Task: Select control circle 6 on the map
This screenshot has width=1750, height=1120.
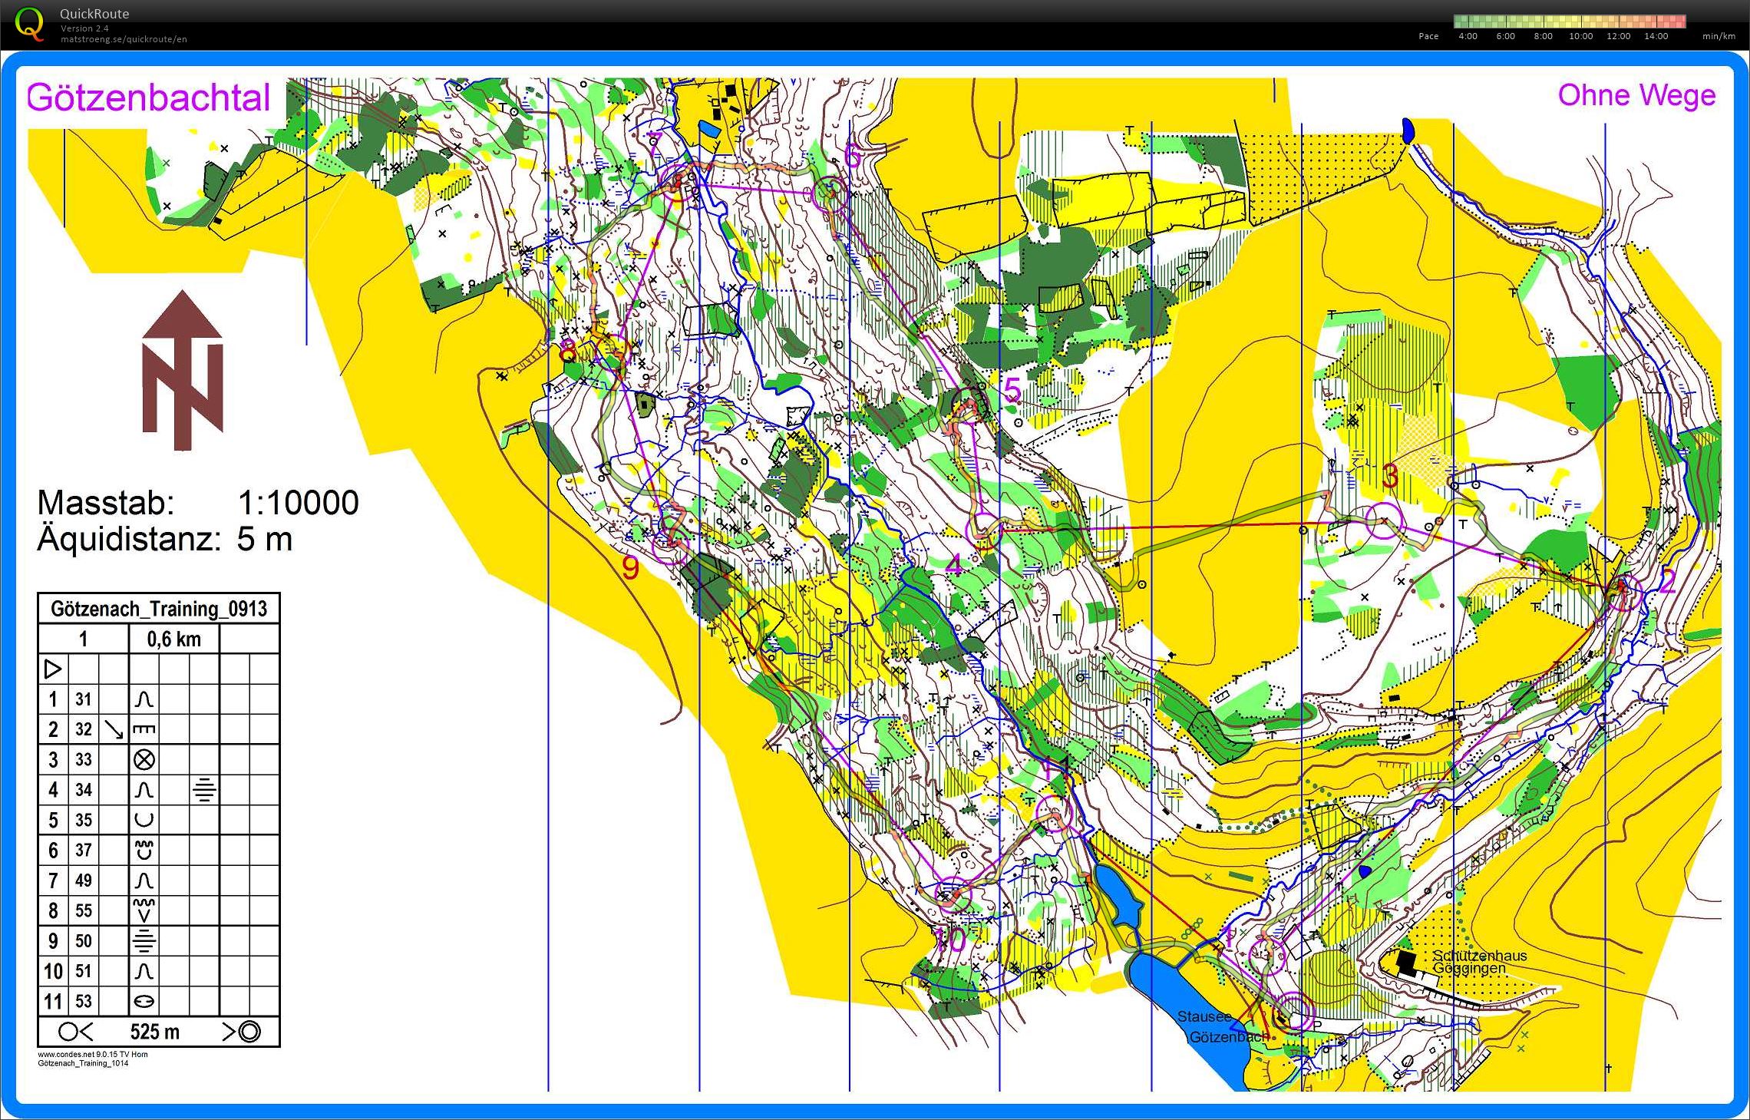Action: click(x=830, y=192)
